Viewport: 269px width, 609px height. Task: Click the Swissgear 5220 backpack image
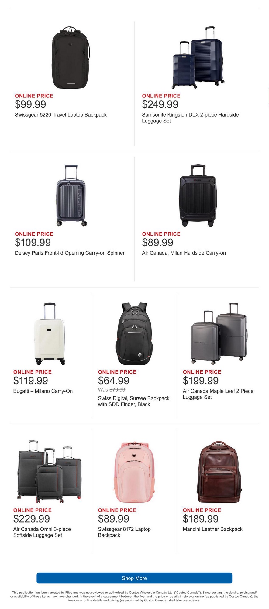click(71, 57)
